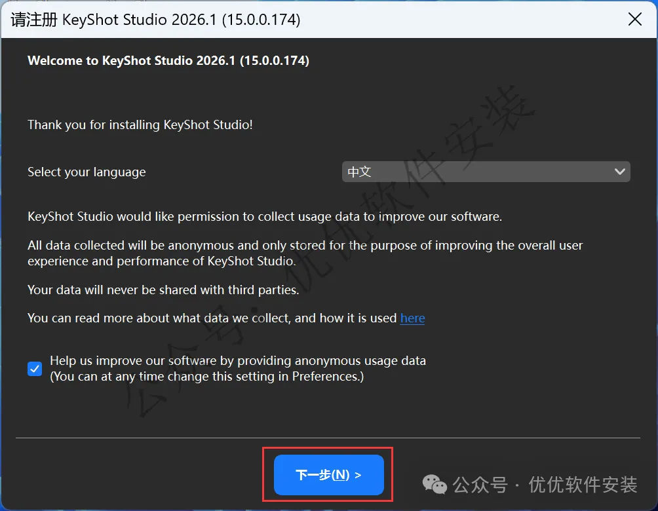Open the language dropdown showing 中文
This screenshot has height=511, width=658.
click(x=486, y=172)
